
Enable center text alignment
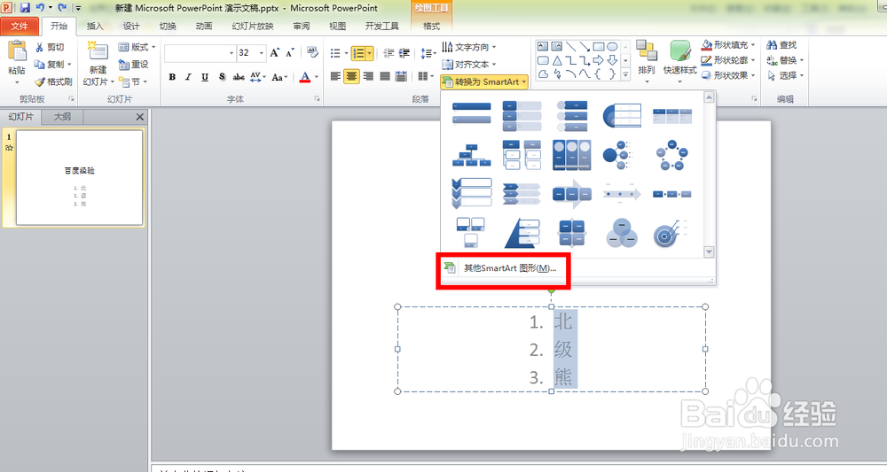pyautogui.click(x=351, y=76)
